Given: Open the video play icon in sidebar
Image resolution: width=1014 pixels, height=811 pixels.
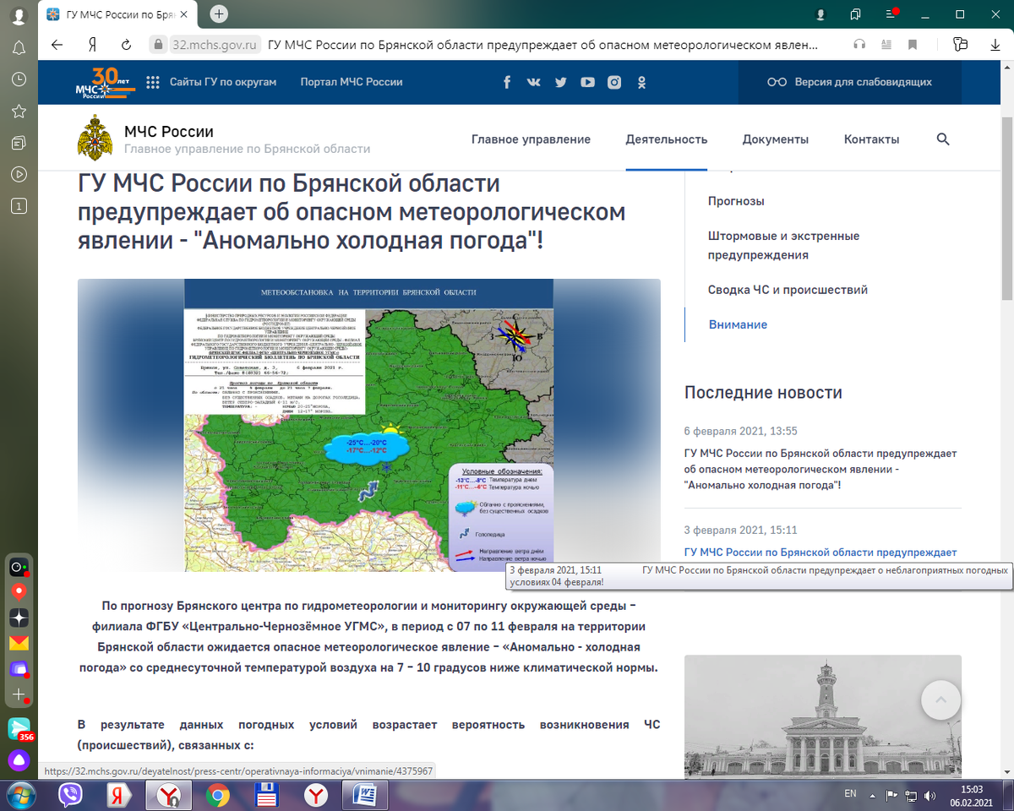Looking at the screenshot, I should tap(19, 174).
